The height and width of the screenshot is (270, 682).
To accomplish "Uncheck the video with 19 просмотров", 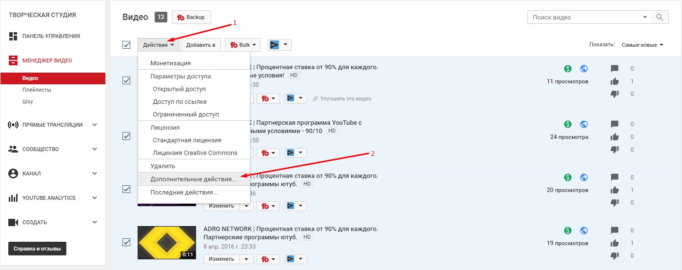I will [126, 242].
